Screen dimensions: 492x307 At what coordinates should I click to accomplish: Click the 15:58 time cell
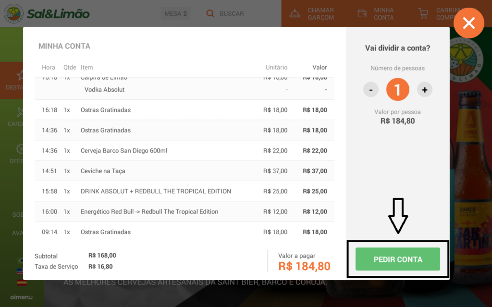coord(49,191)
